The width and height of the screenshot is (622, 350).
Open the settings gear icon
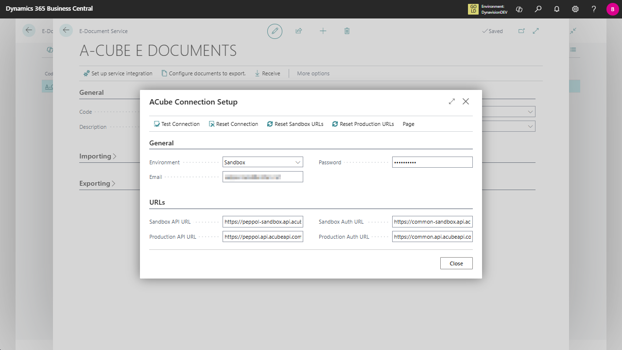pyautogui.click(x=575, y=9)
